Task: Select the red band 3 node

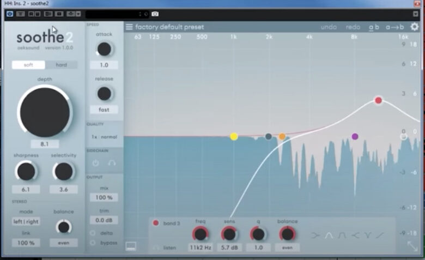Action: [x=378, y=100]
